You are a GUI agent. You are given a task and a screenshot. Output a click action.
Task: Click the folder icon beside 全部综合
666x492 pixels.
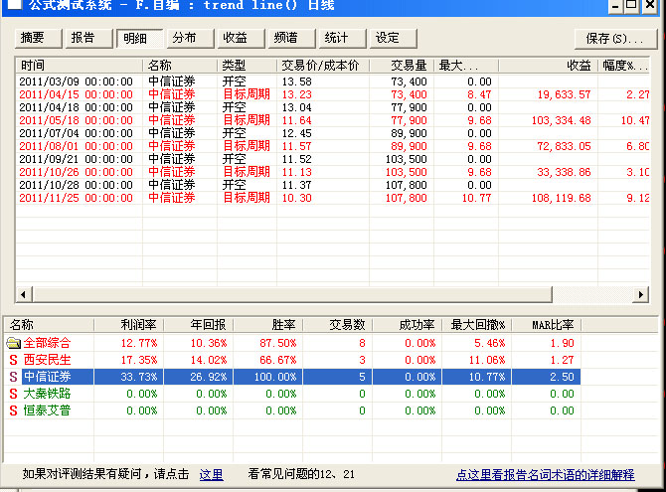(x=14, y=343)
